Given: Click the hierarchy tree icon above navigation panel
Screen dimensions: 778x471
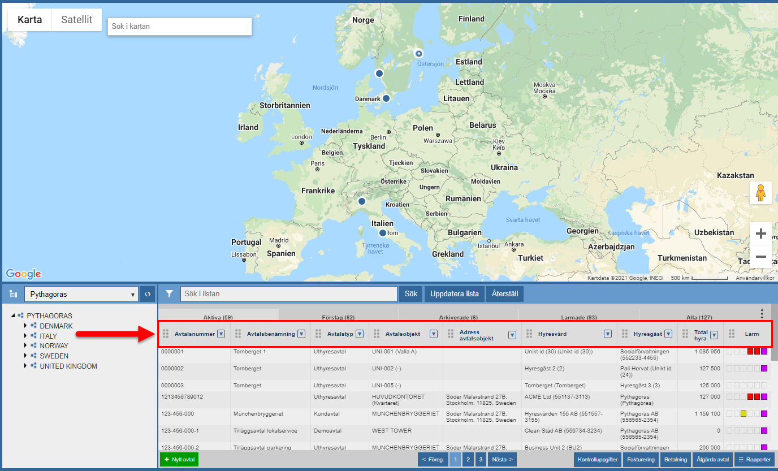Looking at the screenshot, I should point(13,294).
